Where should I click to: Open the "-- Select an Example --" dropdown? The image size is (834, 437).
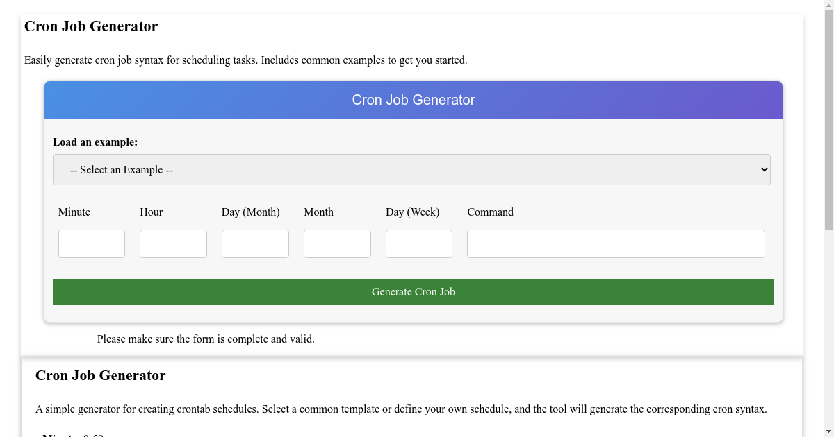tap(411, 169)
